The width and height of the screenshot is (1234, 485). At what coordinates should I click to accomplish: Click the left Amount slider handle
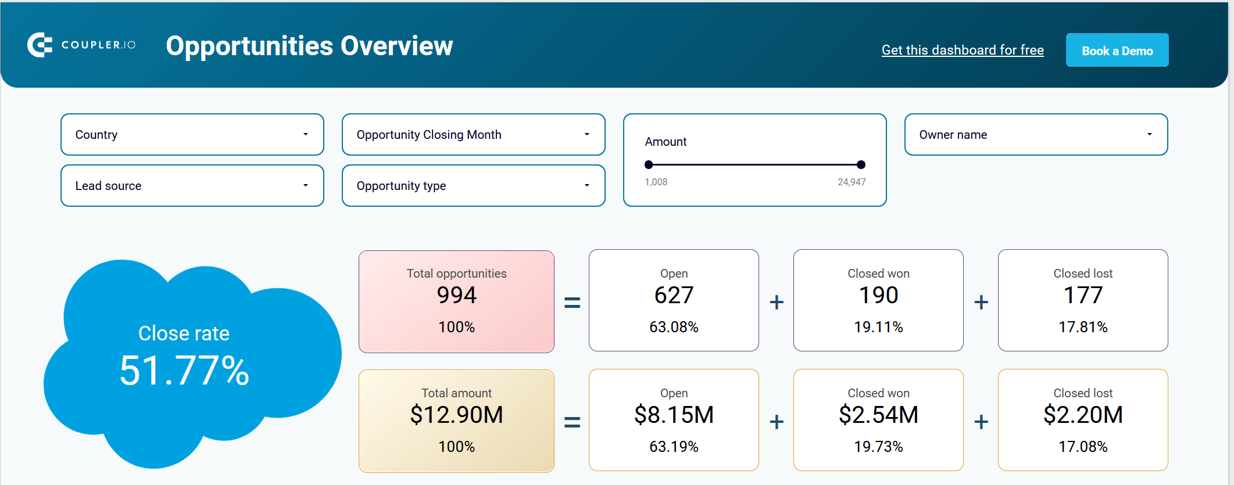point(649,164)
